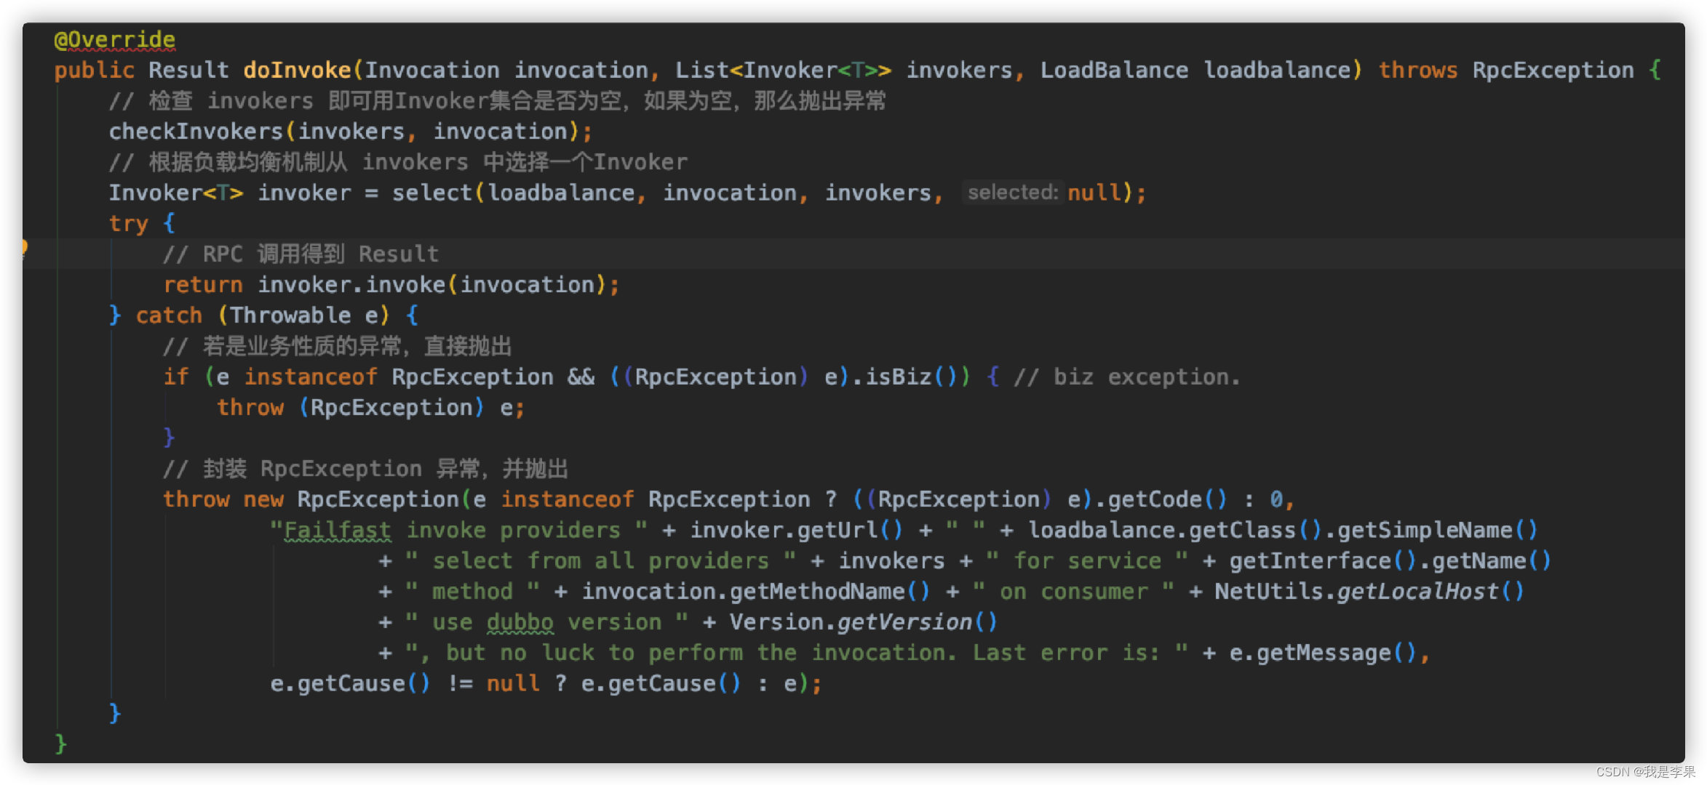Click the '// 若是业务性质的异常' comment
Image resolution: width=1707 pixels, height=785 pixels.
click(x=337, y=347)
